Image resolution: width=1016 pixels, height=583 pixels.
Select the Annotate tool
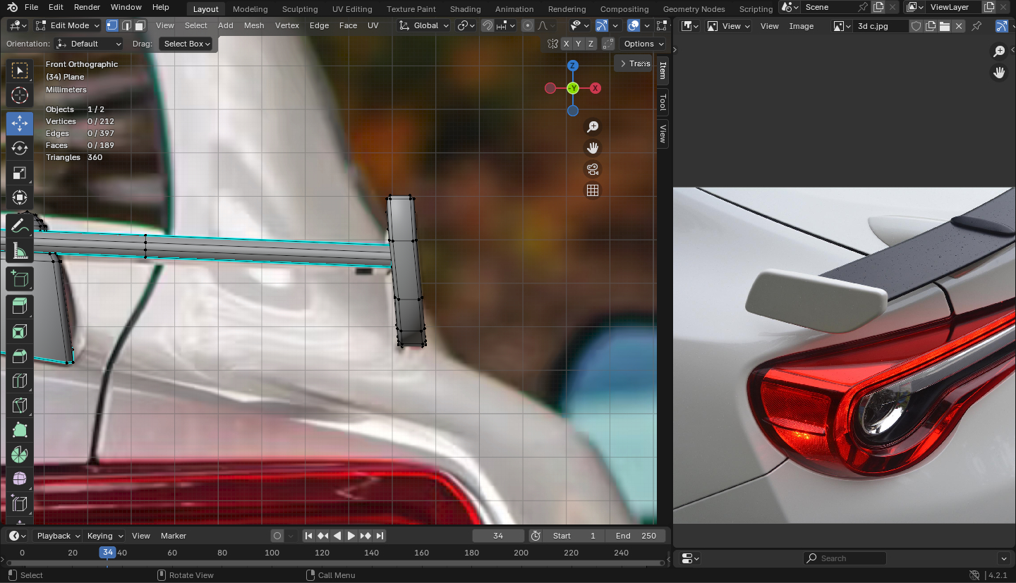pos(20,226)
